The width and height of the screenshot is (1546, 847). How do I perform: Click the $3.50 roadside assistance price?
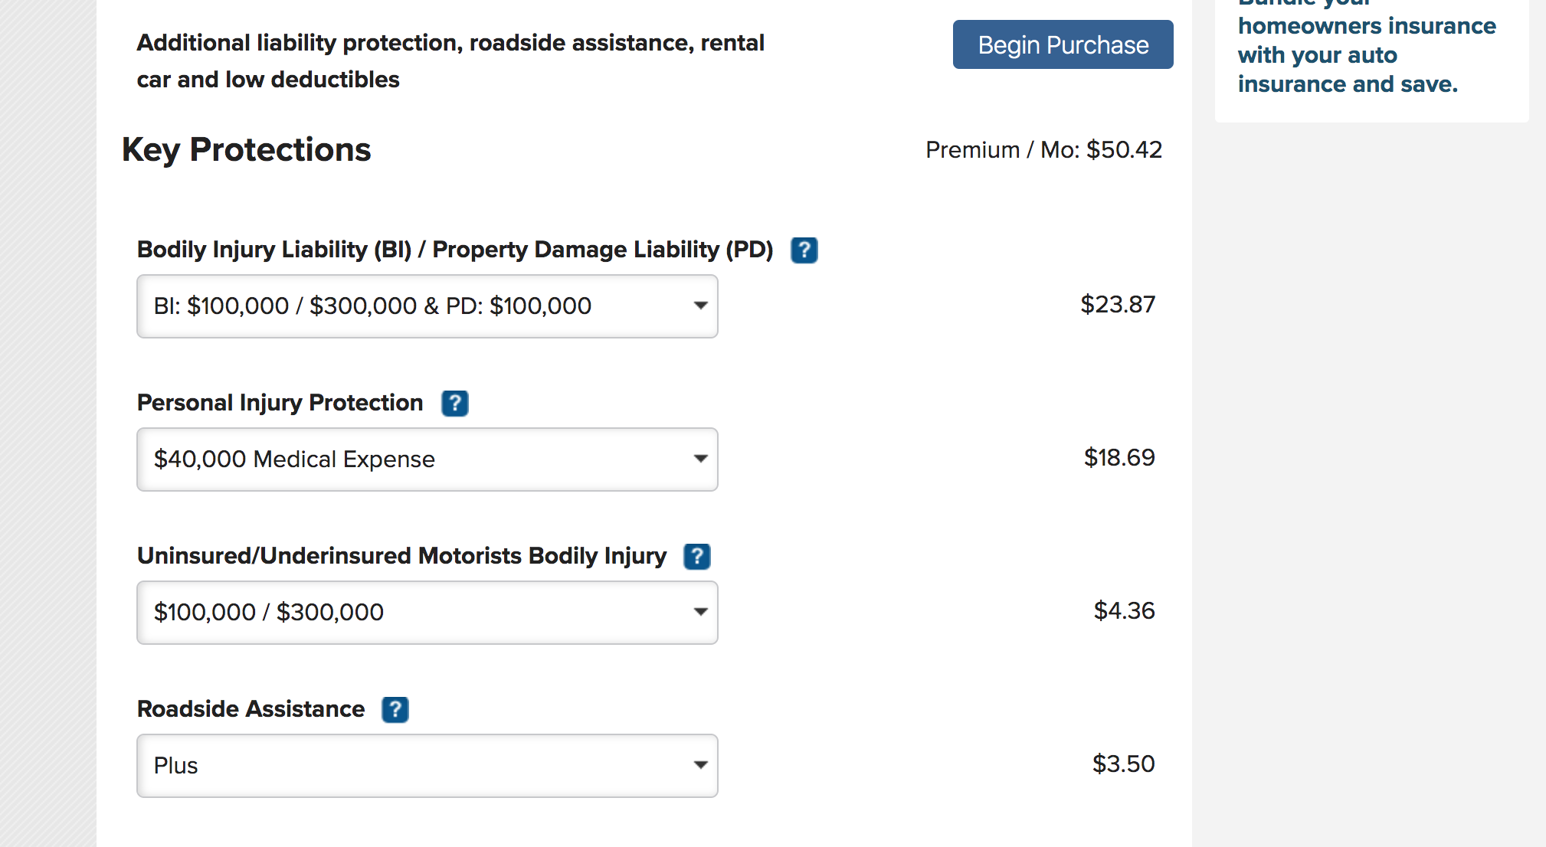(x=1123, y=764)
